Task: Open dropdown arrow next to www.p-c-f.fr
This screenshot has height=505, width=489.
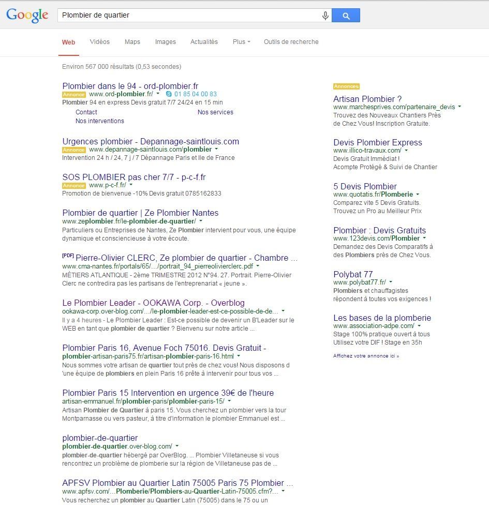Action: 131,185
